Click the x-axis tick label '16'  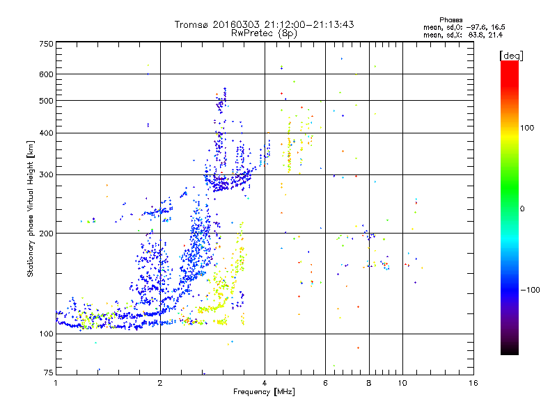click(473, 383)
